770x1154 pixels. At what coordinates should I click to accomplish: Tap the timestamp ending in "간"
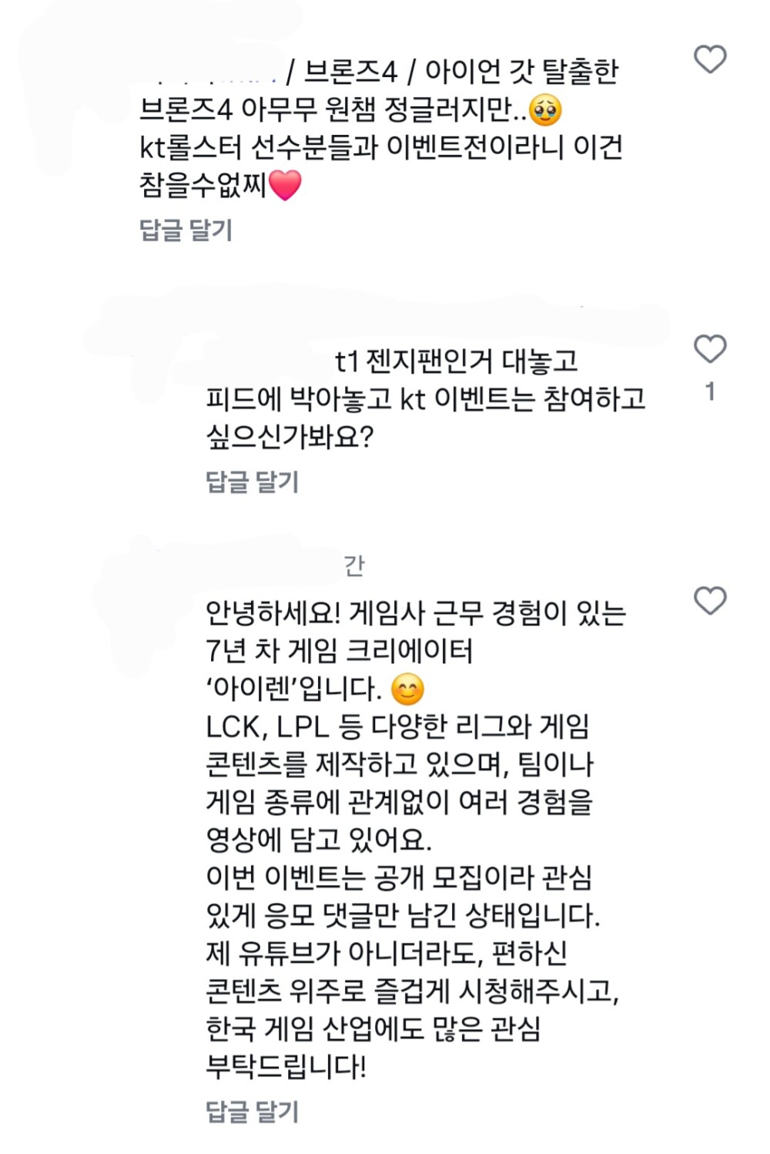(354, 566)
